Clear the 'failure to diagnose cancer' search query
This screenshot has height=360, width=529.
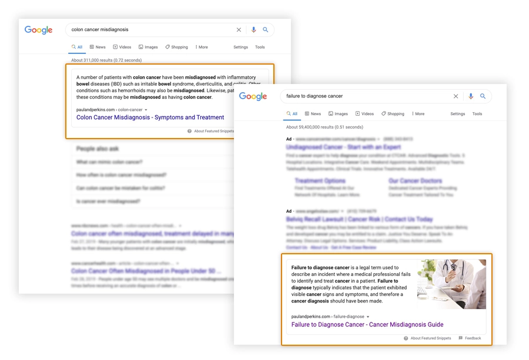point(456,96)
